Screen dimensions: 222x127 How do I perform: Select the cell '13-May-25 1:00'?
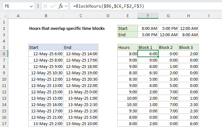(81, 98)
